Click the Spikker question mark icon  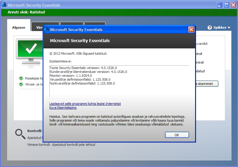click(x=210, y=27)
